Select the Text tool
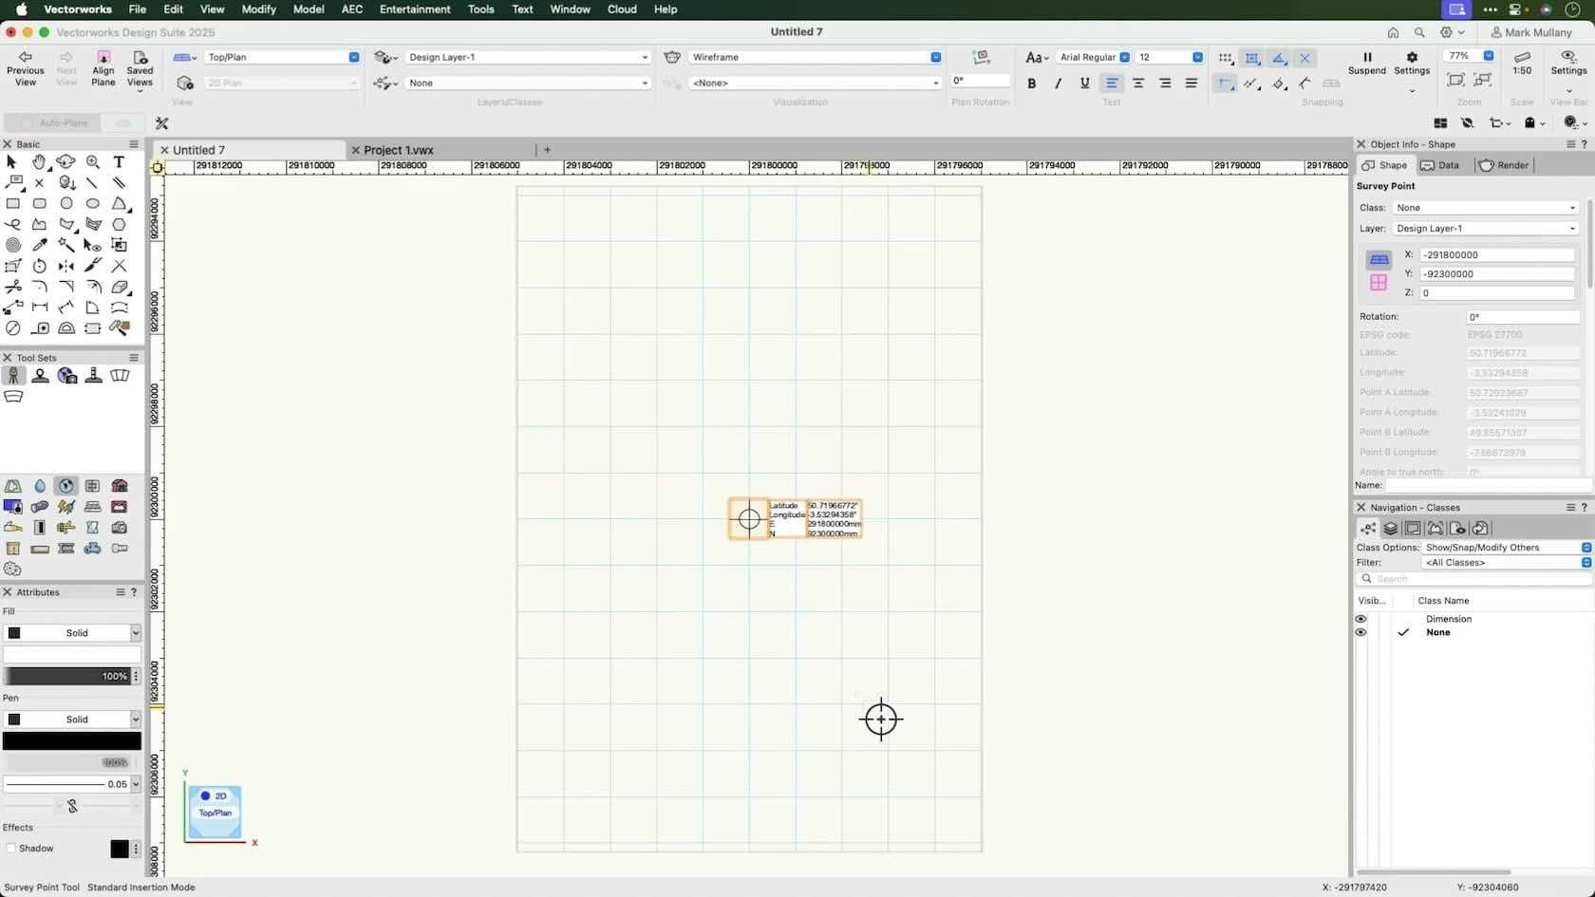The width and height of the screenshot is (1595, 897). click(120, 162)
